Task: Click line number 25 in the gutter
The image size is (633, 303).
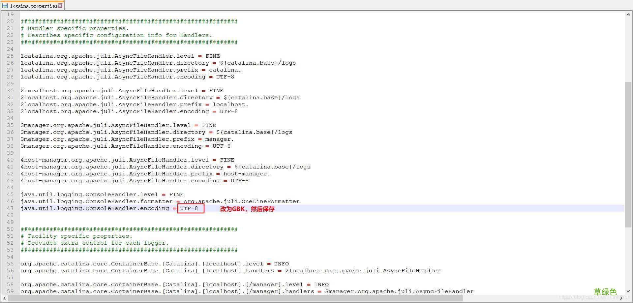Action: point(10,56)
